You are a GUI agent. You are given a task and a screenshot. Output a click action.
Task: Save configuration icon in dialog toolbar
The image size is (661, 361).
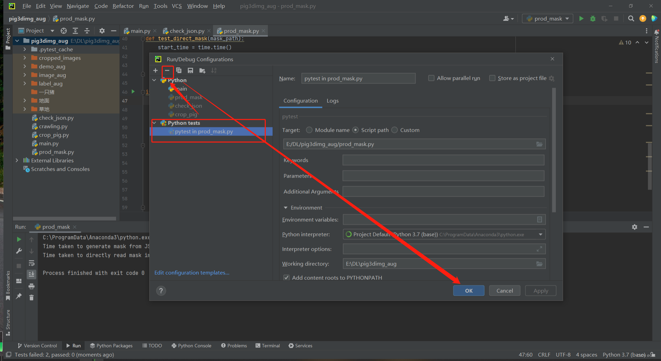[x=190, y=70]
